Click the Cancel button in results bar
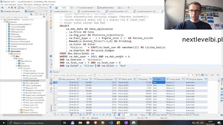 [65, 115]
